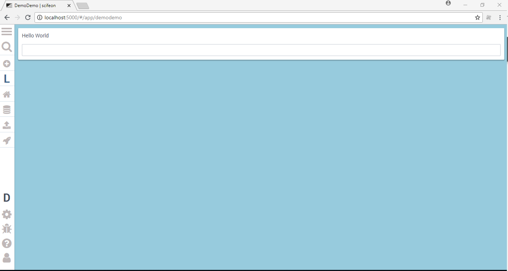Select the D sidebar item

coord(7,198)
